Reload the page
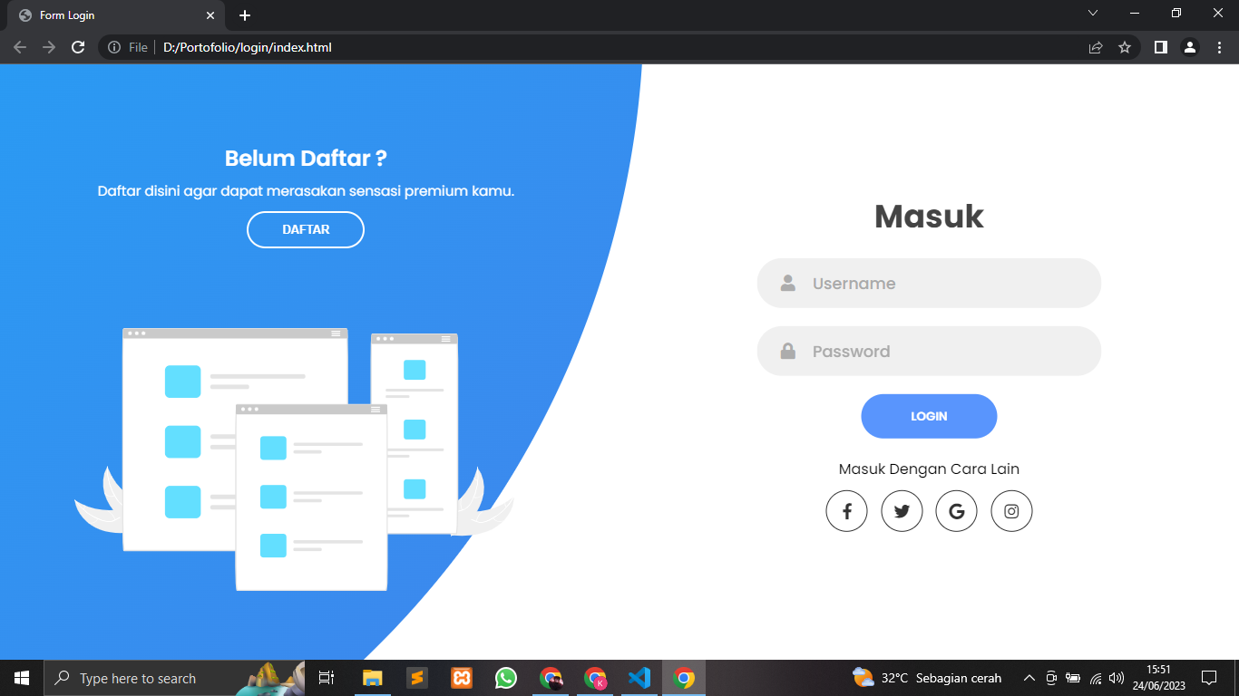Viewport: 1239px width, 696px height. 78,47
